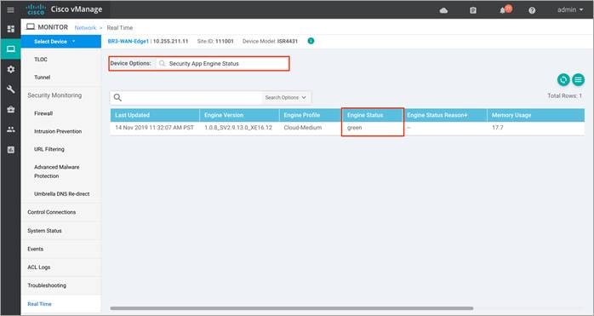Open the Dashboard sidebar icon
This screenshot has width=594, height=316.
[10, 29]
